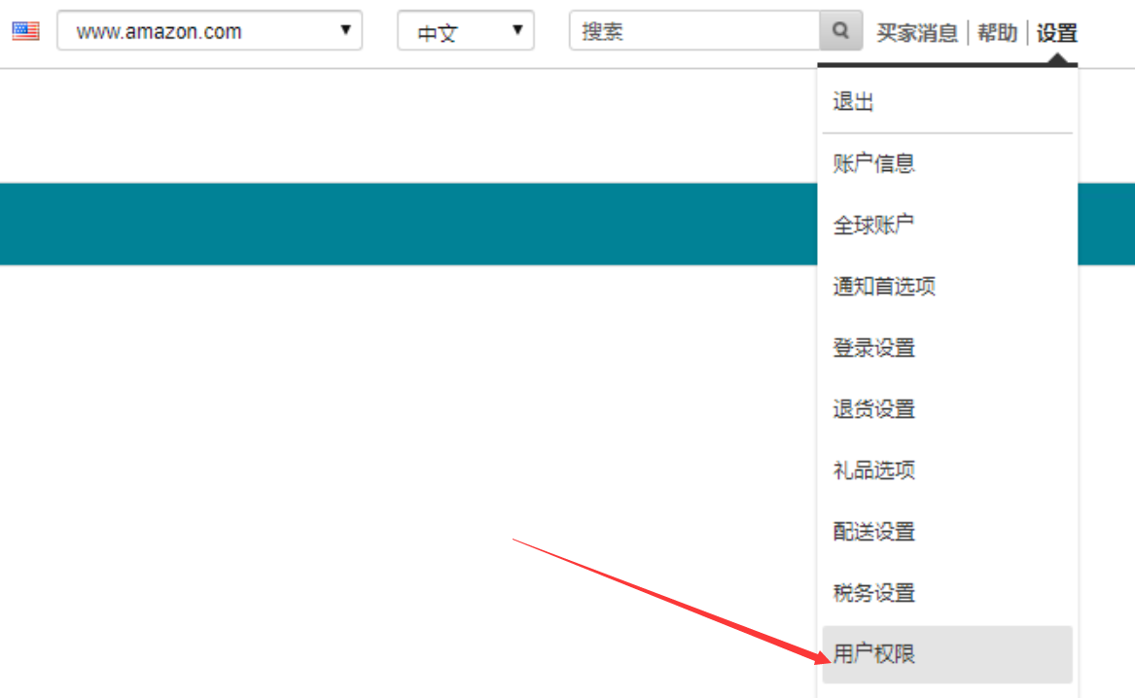The image size is (1135, 698).
Task: Open the www.amazon.com marketplace dropdown
Action: click(209, 31)
